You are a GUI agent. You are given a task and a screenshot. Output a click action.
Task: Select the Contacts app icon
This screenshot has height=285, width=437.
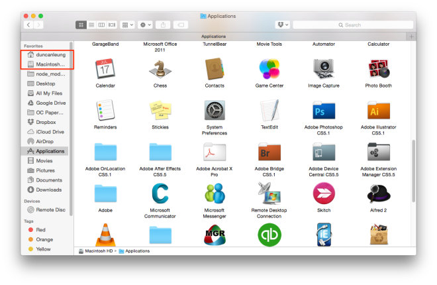(215, 69)
